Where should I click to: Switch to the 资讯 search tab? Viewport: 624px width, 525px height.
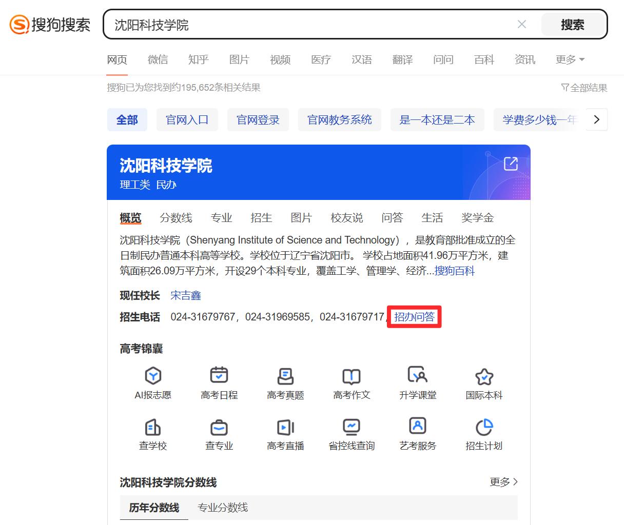(525, 59)
